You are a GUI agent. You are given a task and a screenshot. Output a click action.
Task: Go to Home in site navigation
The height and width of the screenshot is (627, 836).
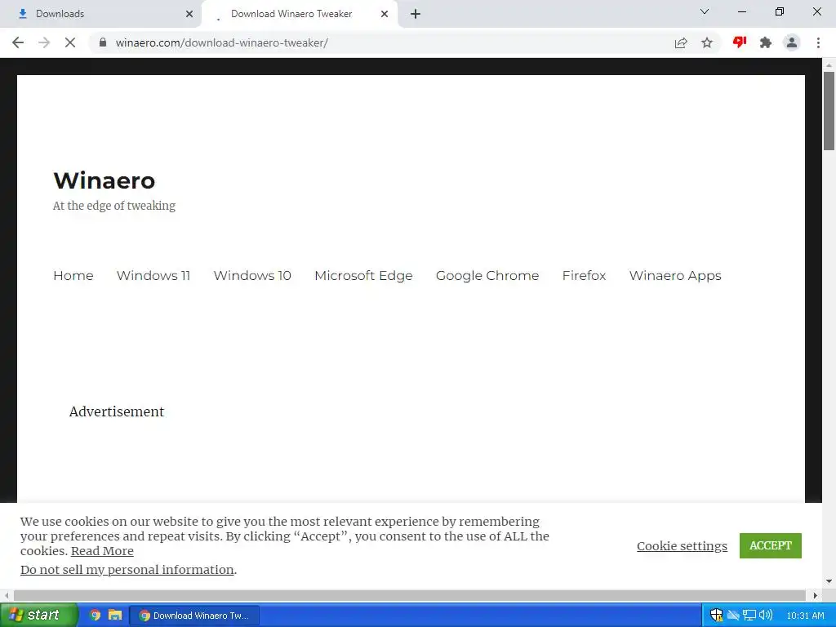[73, 276]
